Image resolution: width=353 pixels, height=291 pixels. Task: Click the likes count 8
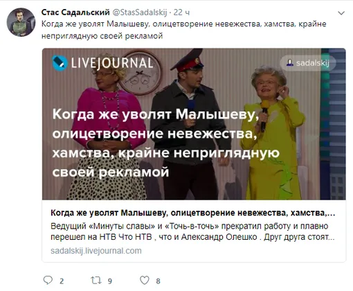[x=158, y=281]
